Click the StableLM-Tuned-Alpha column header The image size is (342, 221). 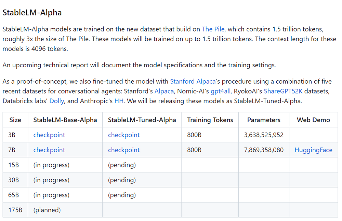[142, 120]
